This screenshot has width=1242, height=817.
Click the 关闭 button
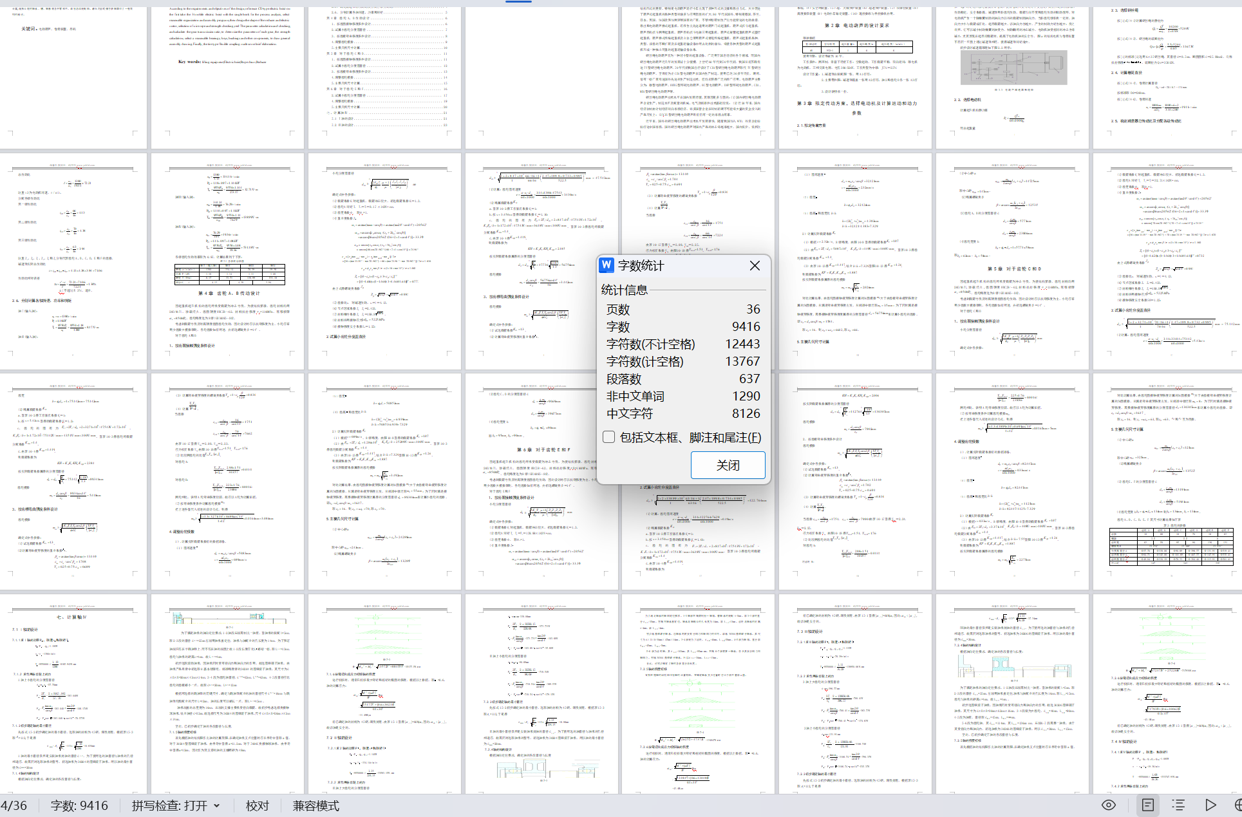click(728, 465)
